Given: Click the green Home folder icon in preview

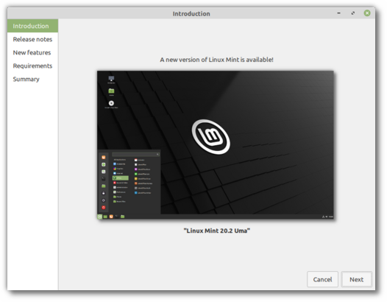Looking at the screenshot, I should click(x=111, y=91).
